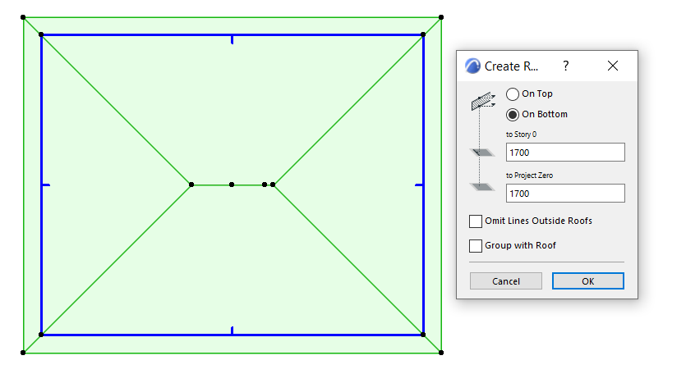This screenshot has height=383, width=686.
Task: Enable Group with Roof checkbox
Action: (x=476, y=246)
